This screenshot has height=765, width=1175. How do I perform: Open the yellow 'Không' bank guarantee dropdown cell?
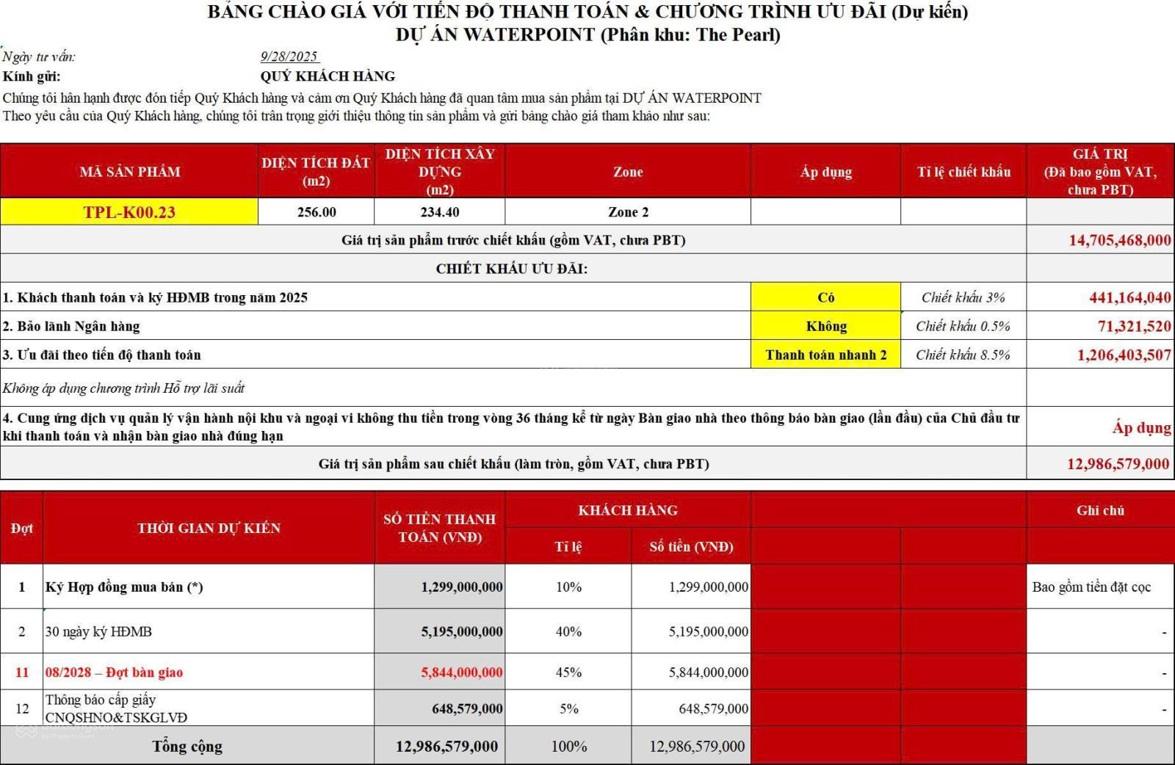[x=825, y=326]
